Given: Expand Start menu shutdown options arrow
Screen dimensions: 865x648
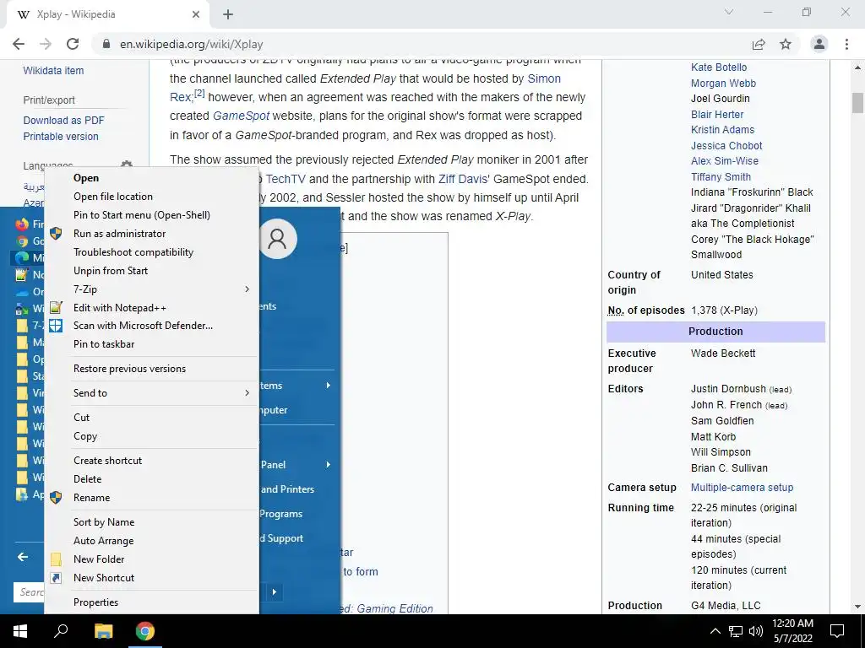Looking at the screenshot, I should (275, 592).
